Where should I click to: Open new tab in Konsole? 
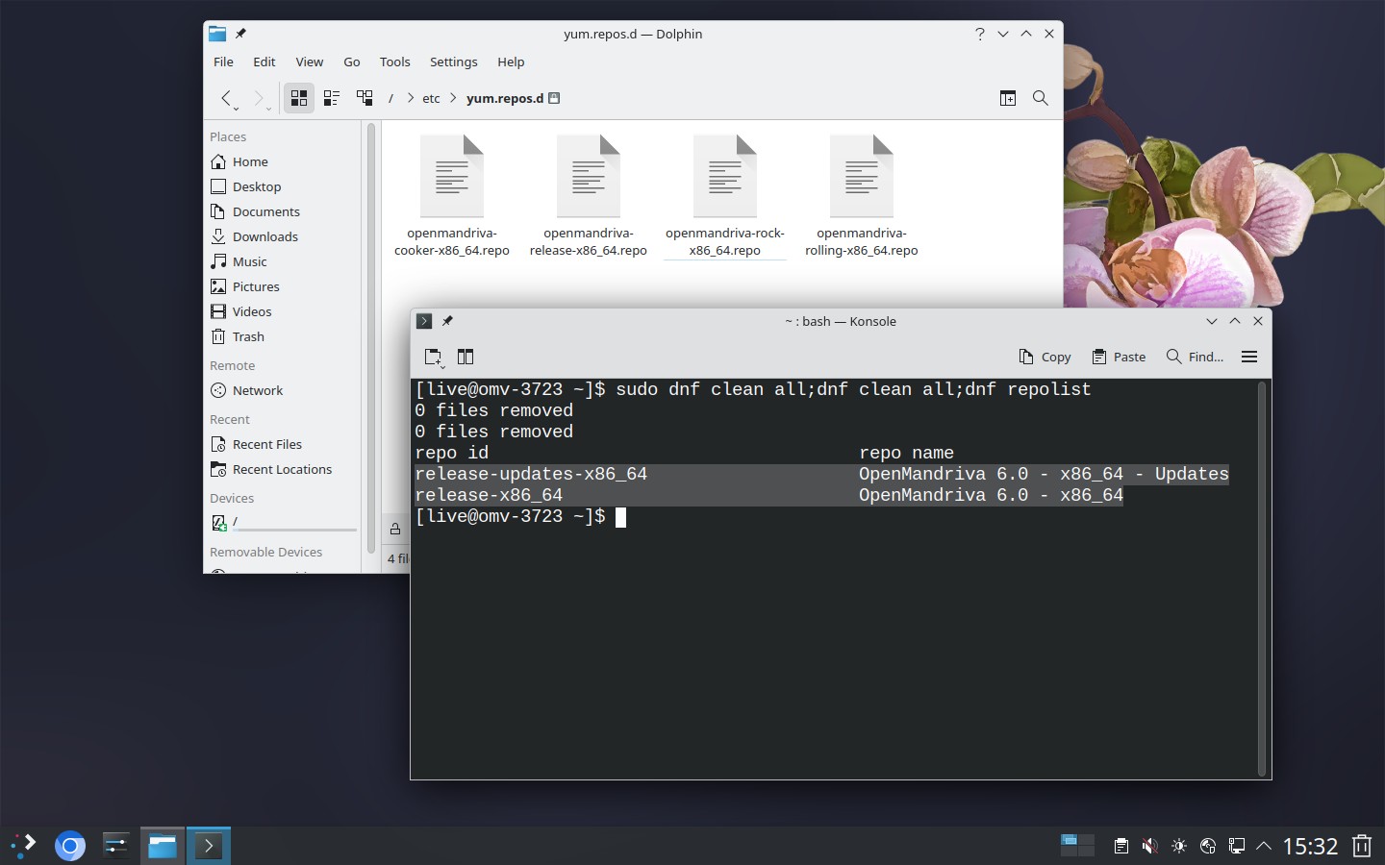(434, 358)
